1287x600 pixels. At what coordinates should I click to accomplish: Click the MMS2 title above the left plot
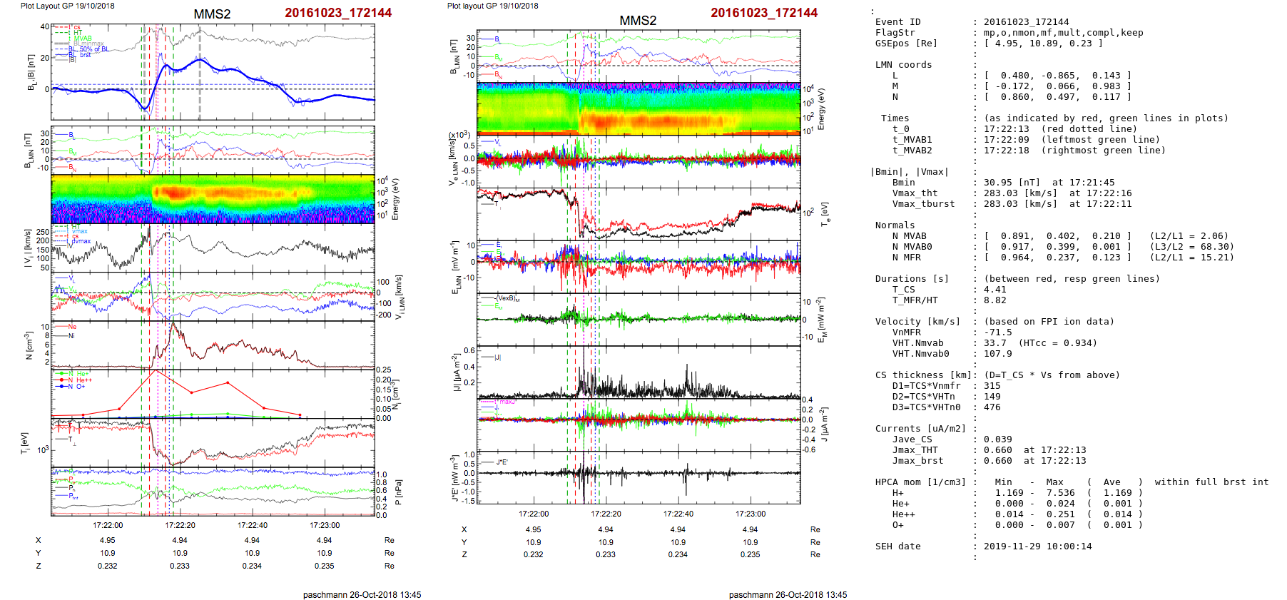(x=212, y=14)
